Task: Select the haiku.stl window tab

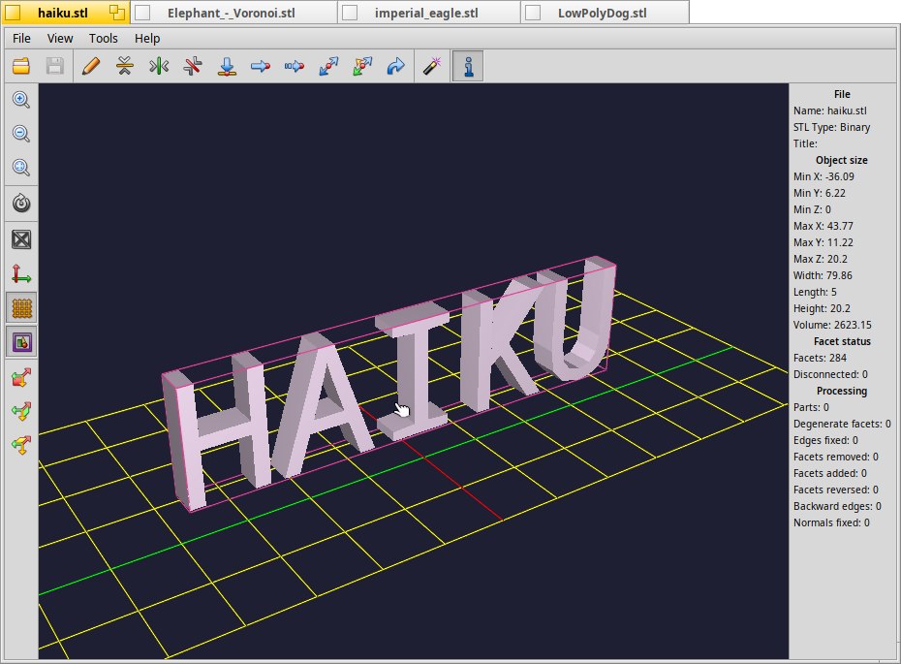Action: 63,13
